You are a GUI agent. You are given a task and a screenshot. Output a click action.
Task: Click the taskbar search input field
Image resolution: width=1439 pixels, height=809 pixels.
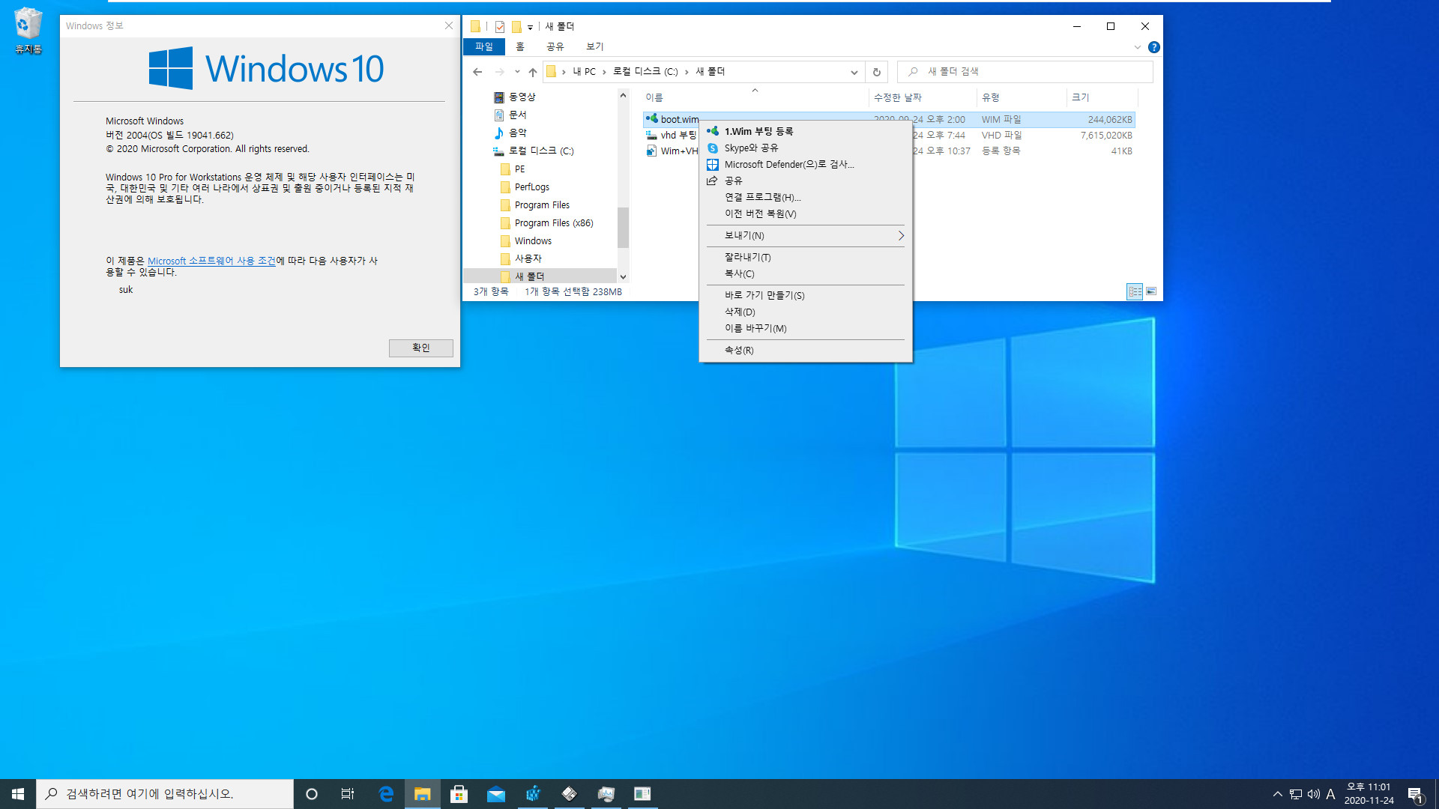165,794
